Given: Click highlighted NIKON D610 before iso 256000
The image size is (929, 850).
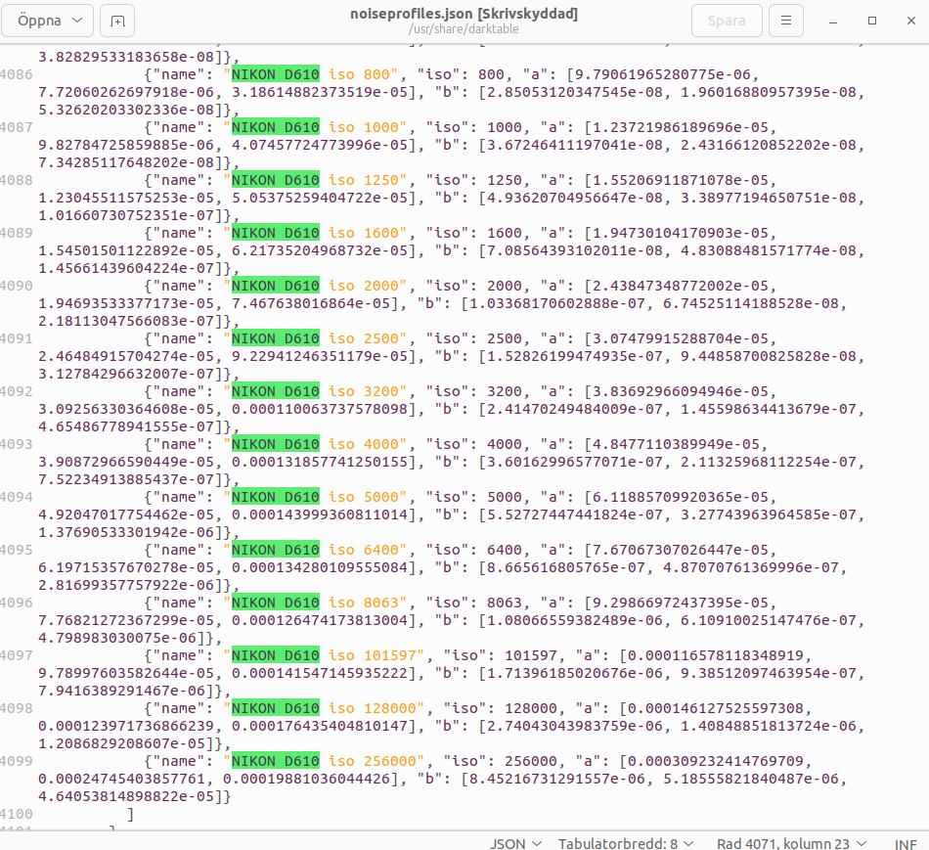Looking at the screenshot, I should [276, 760].
